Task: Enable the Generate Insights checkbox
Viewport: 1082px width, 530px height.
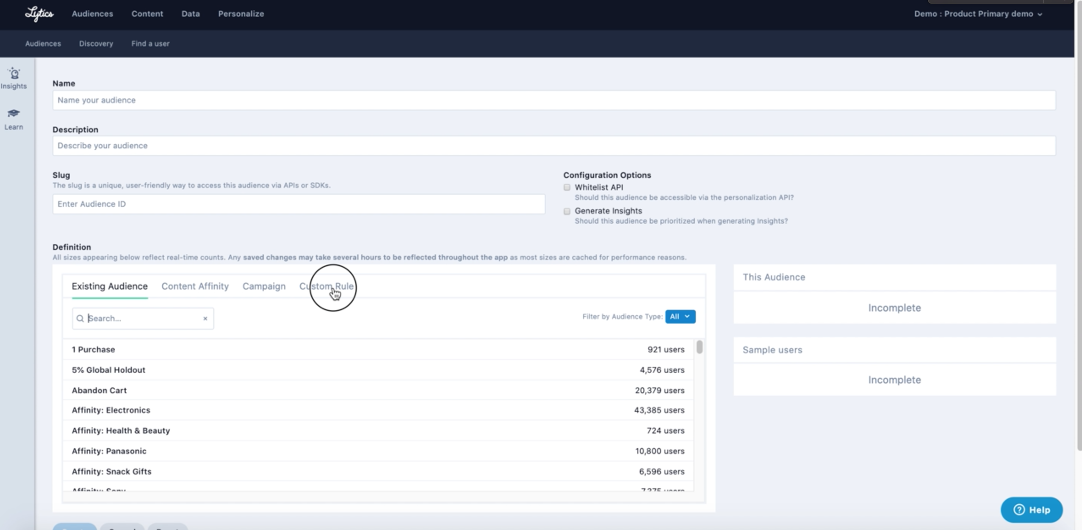Action: [567, 211]
